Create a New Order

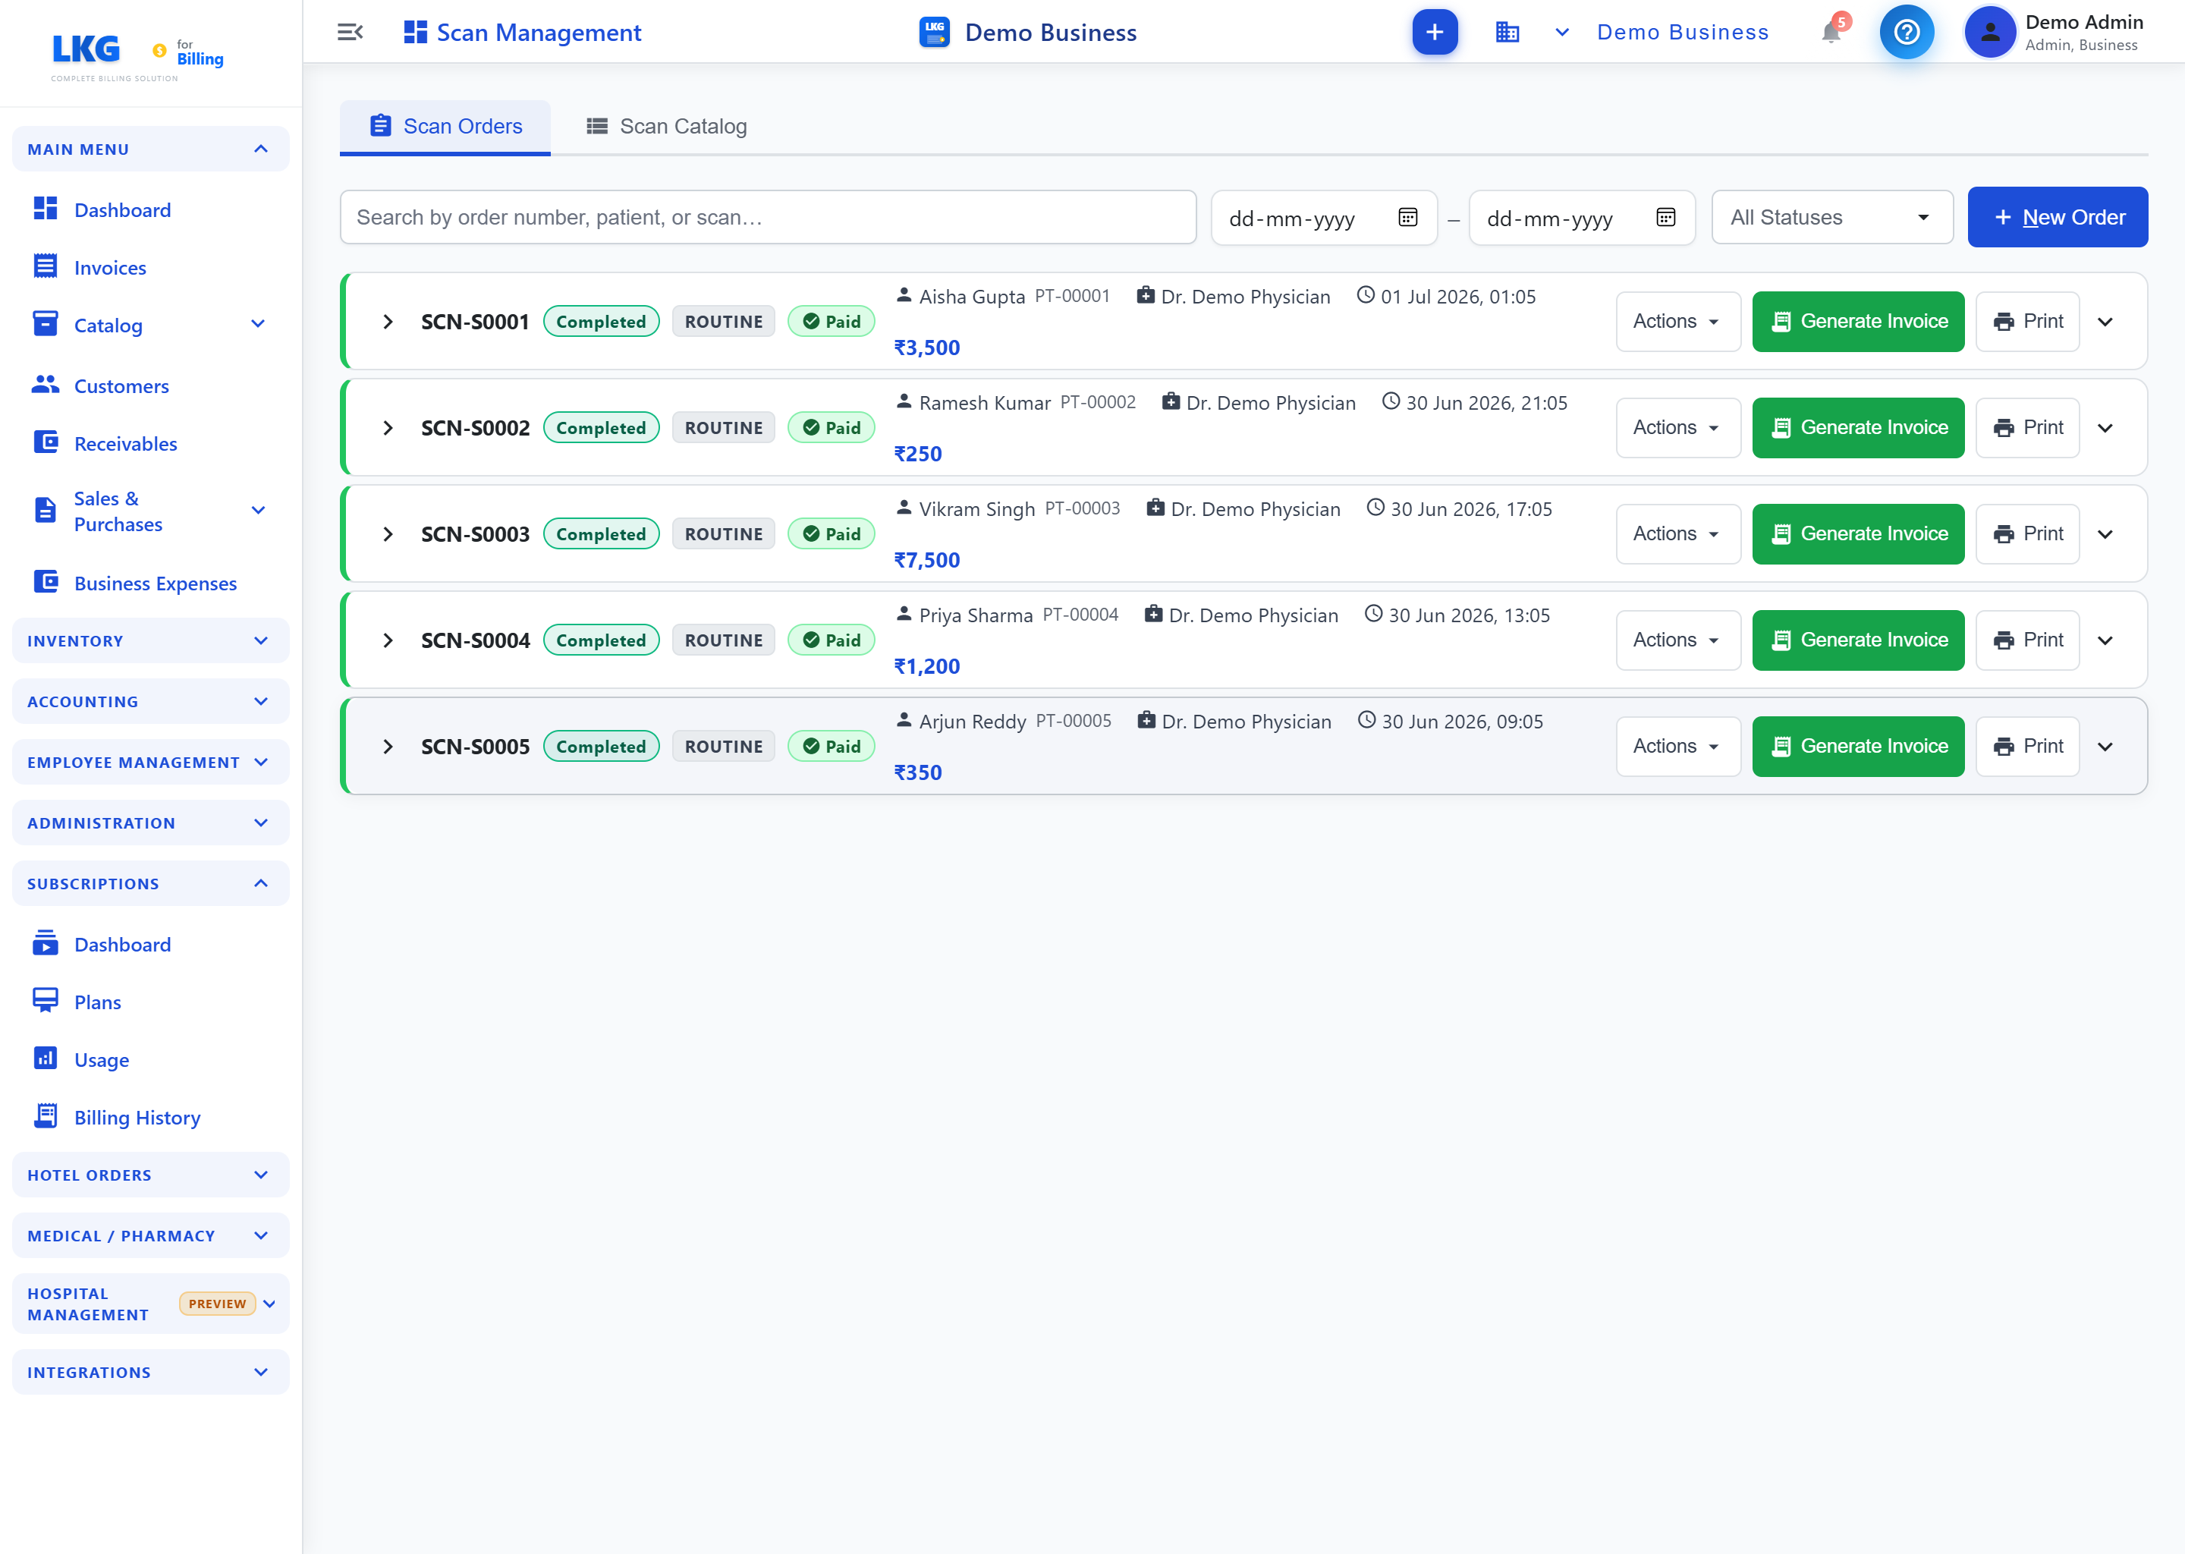point(2057,217)
